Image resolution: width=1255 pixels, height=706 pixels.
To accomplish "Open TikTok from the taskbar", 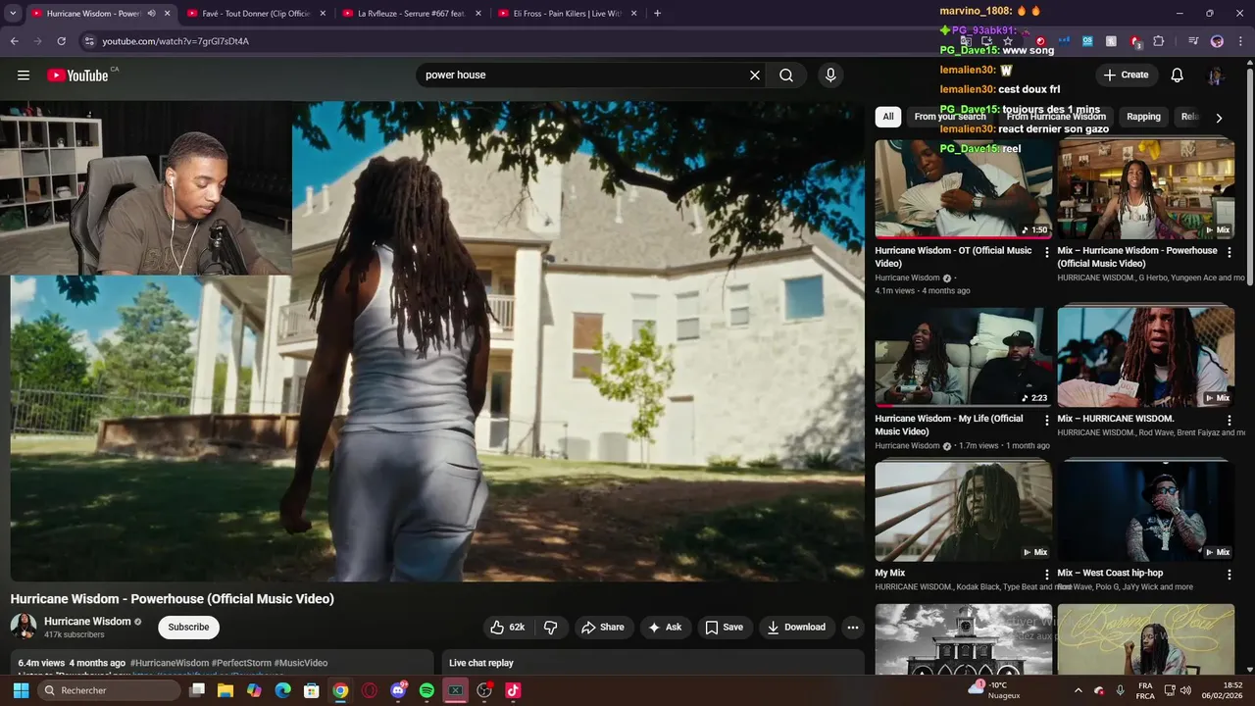I will 513,690.
